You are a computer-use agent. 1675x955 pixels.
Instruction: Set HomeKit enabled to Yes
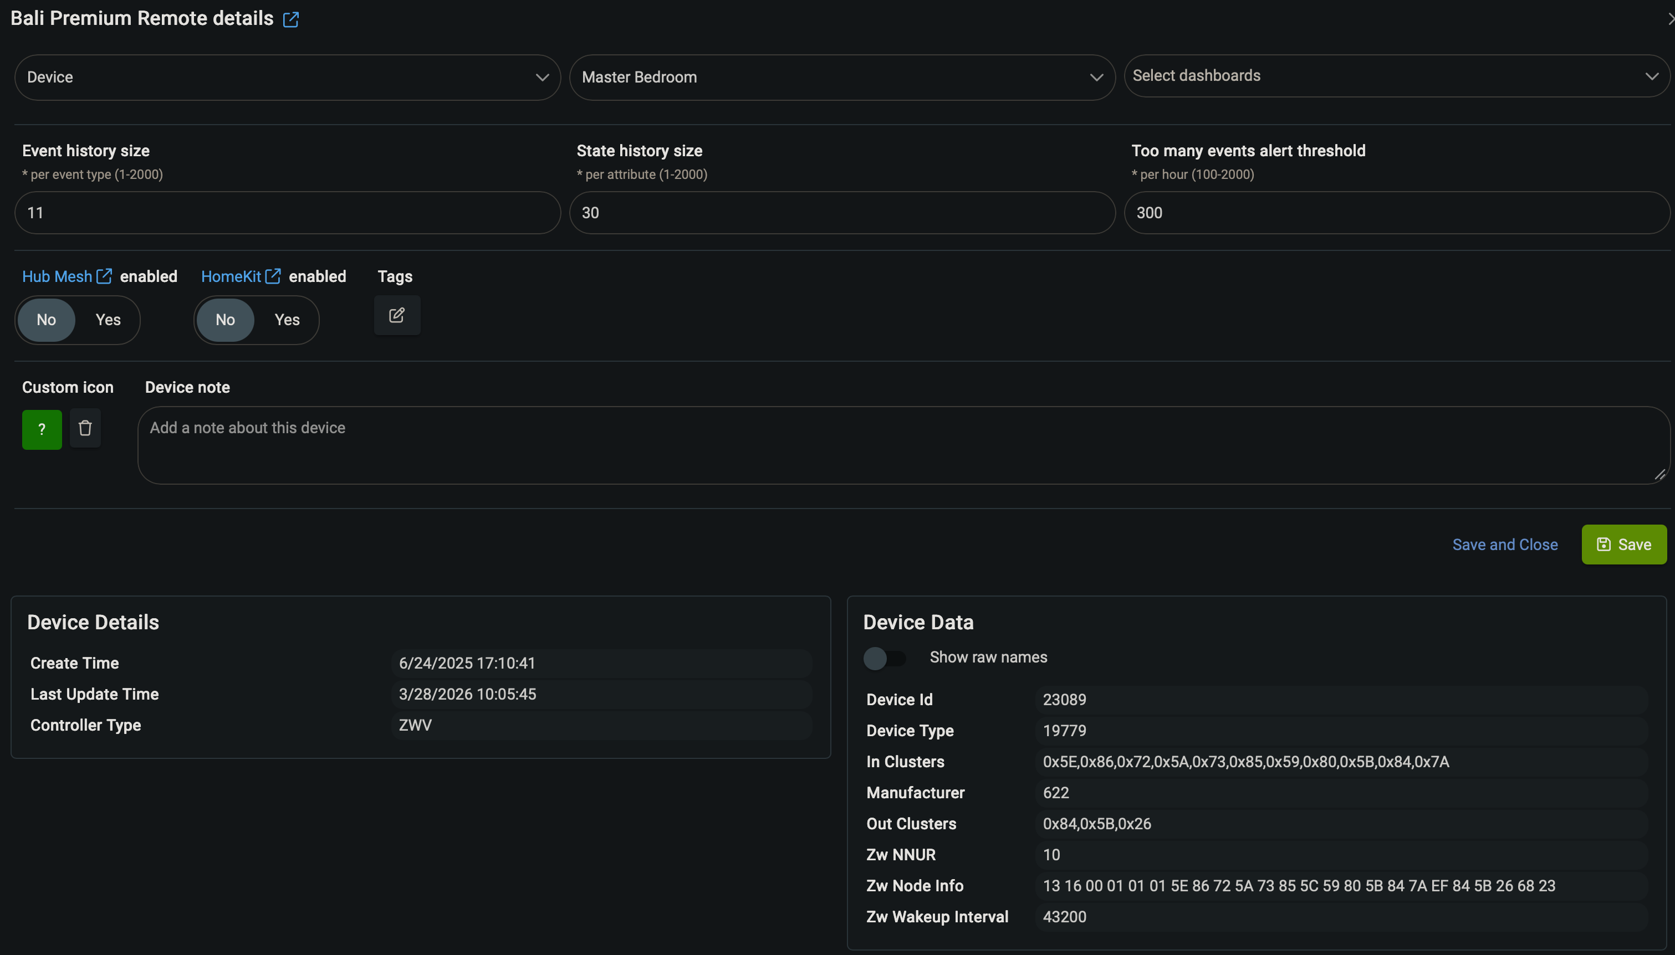(x=287, y=320)
